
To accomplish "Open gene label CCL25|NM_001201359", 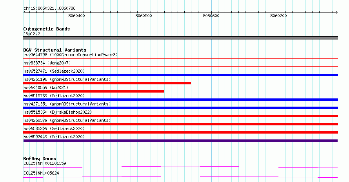I will (45, 163).
